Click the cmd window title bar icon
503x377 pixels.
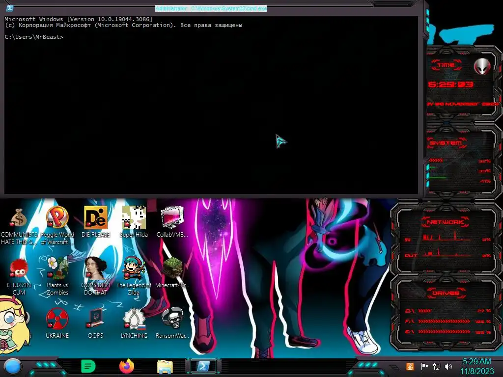(x=10, y=8)
